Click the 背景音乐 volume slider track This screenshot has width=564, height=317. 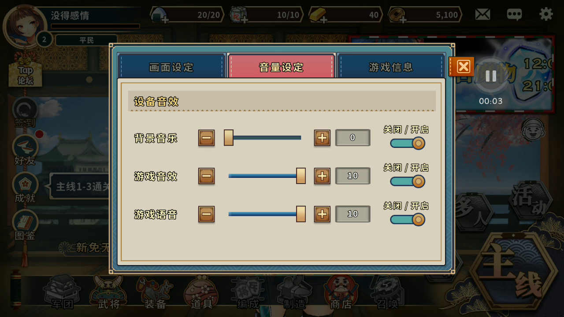click(264, 138)
